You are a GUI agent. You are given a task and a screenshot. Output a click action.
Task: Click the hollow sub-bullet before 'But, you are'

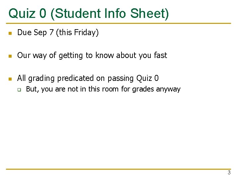click(19, 90)
